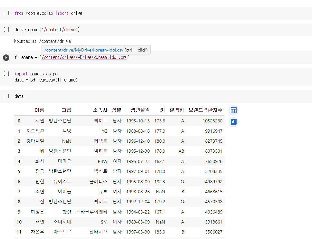Viewport: 312px width, 239px height.
Task: Click the 소속사 column header
Action: [100, 110]
